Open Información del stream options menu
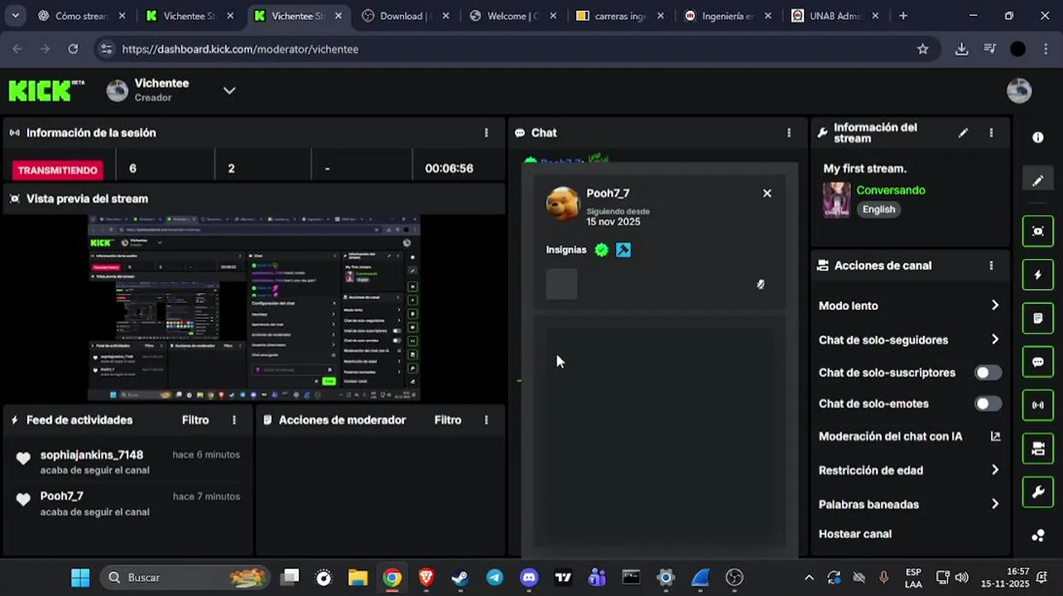The width and height of the screenshot is (1063, 596). click(991, 132)
